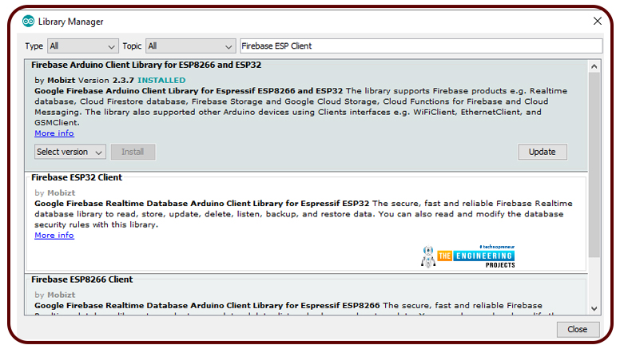The width and height of the screenshot is (620, 349).
Task: Open More info for Firebase Arduino Client Library
Action: (x=54, y=133)
